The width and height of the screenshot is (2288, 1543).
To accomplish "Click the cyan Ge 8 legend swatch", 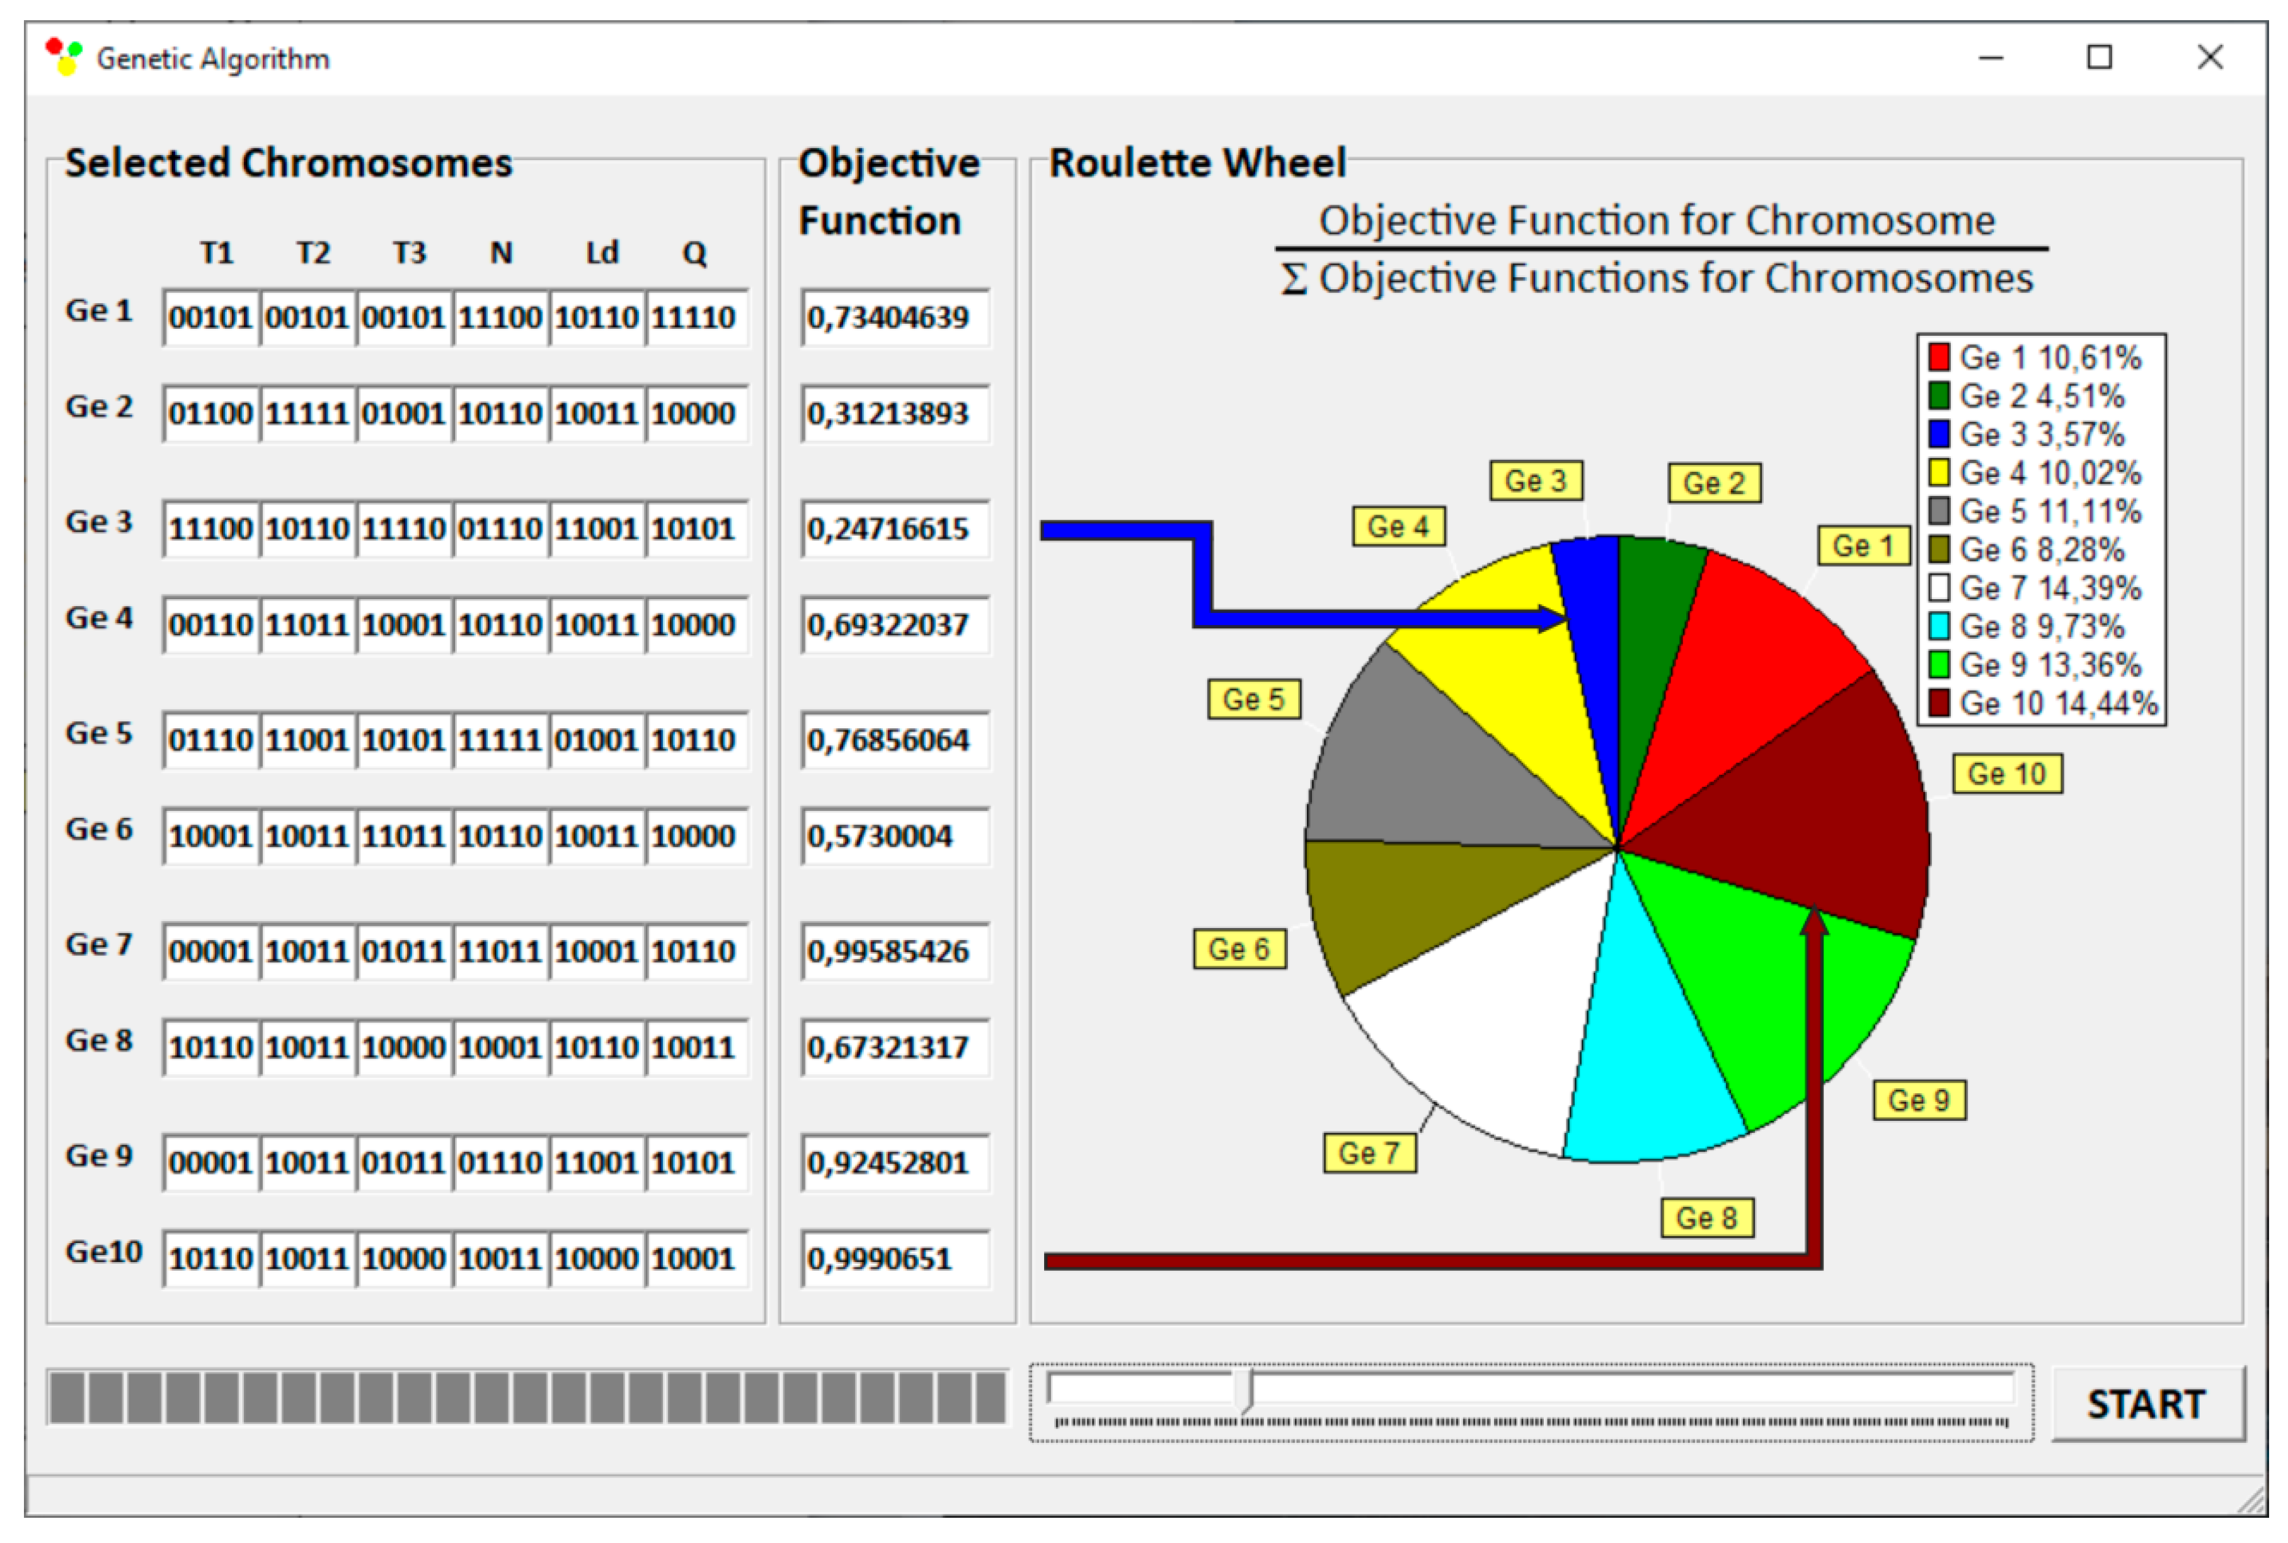I will click(1939, 626).
